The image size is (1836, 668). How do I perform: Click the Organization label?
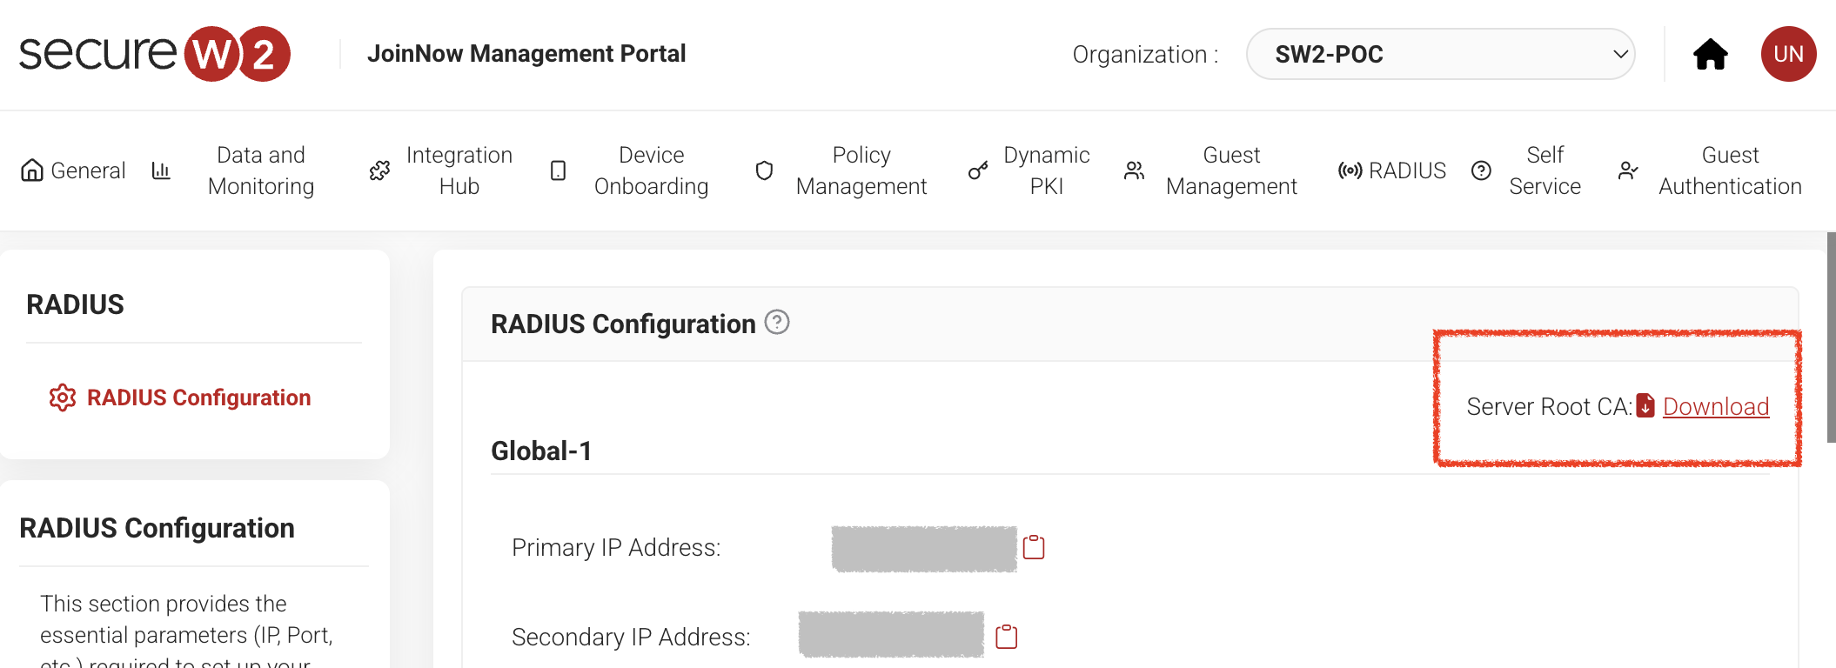tap(1145, 55)
